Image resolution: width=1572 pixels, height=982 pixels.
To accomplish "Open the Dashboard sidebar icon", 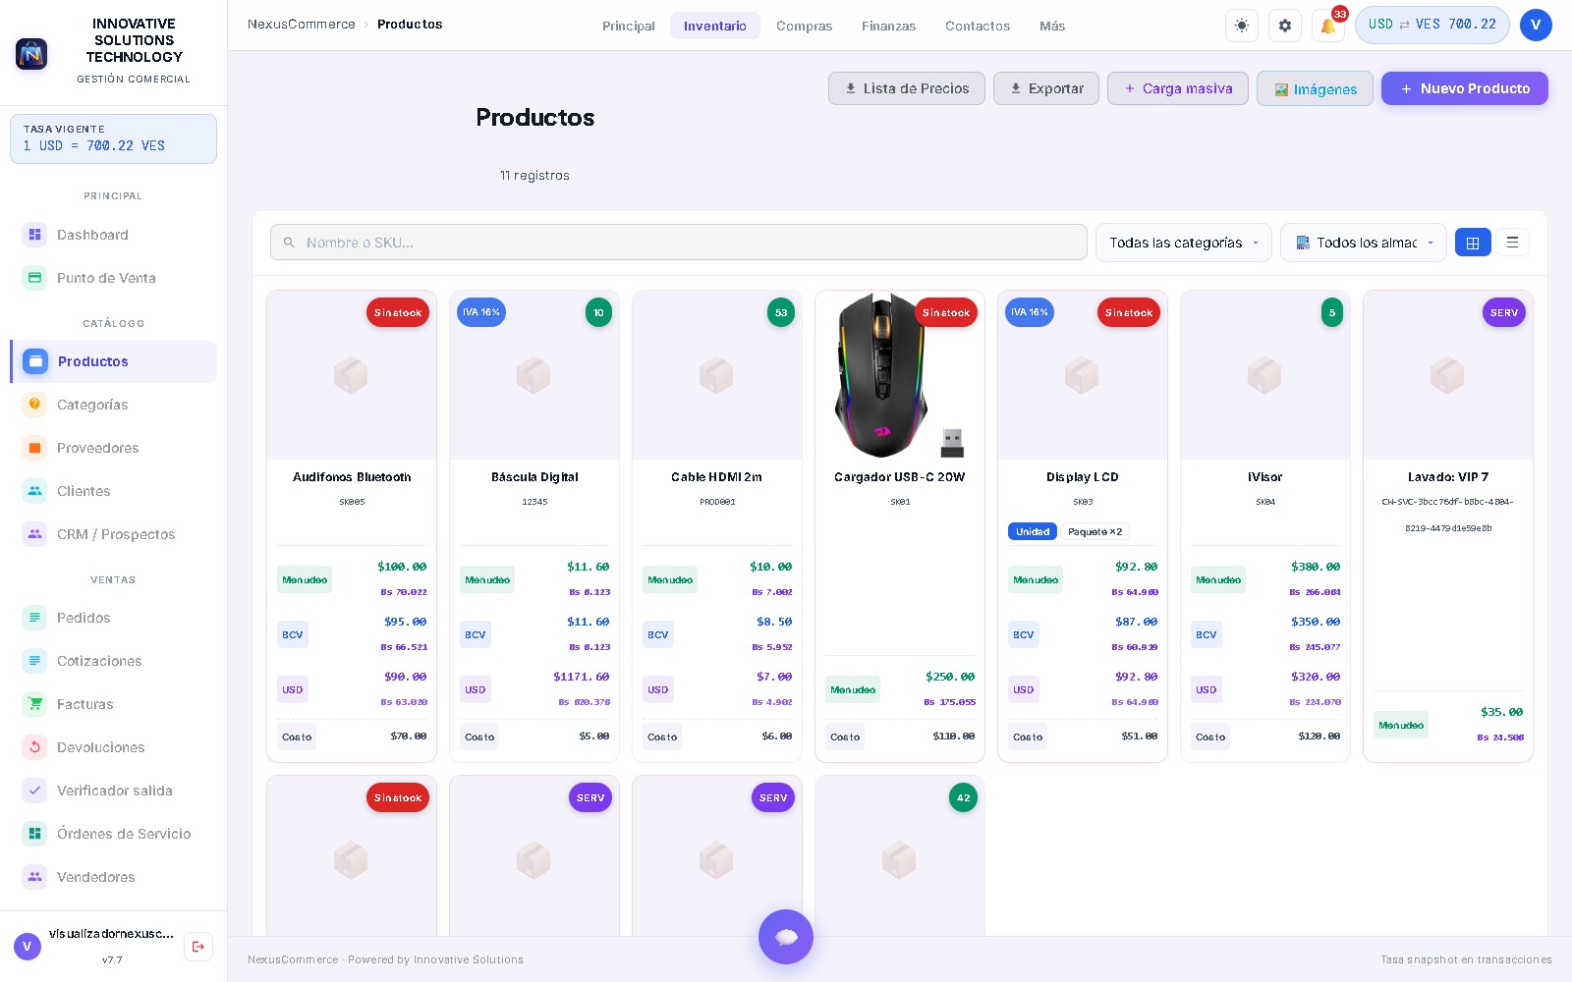I will click(x=35, y=235).
